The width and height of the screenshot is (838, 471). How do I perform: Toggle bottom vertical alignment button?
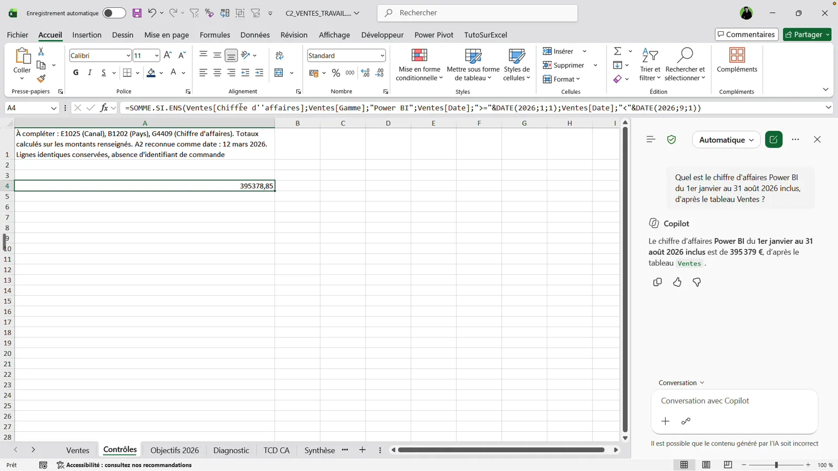tap(231, 55)
